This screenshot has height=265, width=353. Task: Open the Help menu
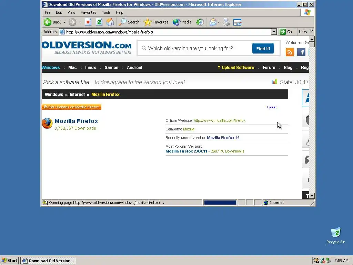[x=119, y=12]
